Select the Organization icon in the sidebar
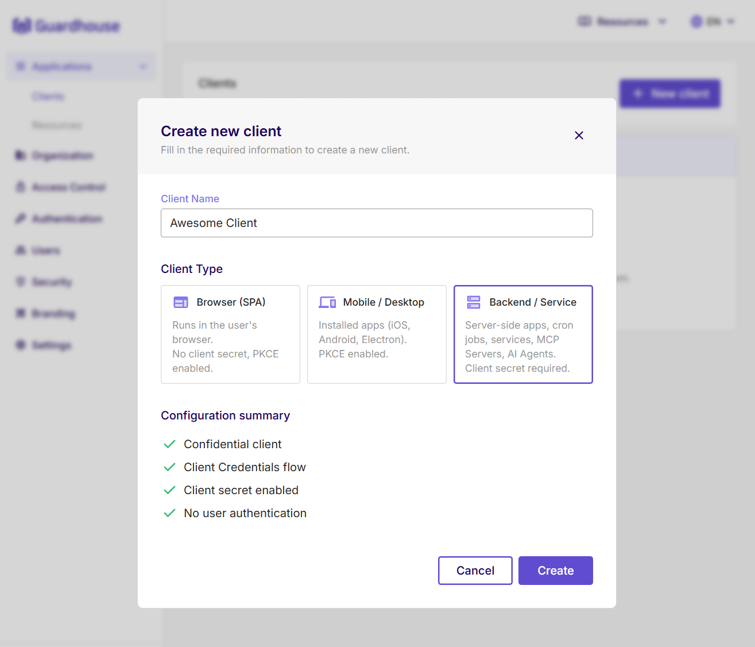The image size is (755, 647). tap(21, 155)
